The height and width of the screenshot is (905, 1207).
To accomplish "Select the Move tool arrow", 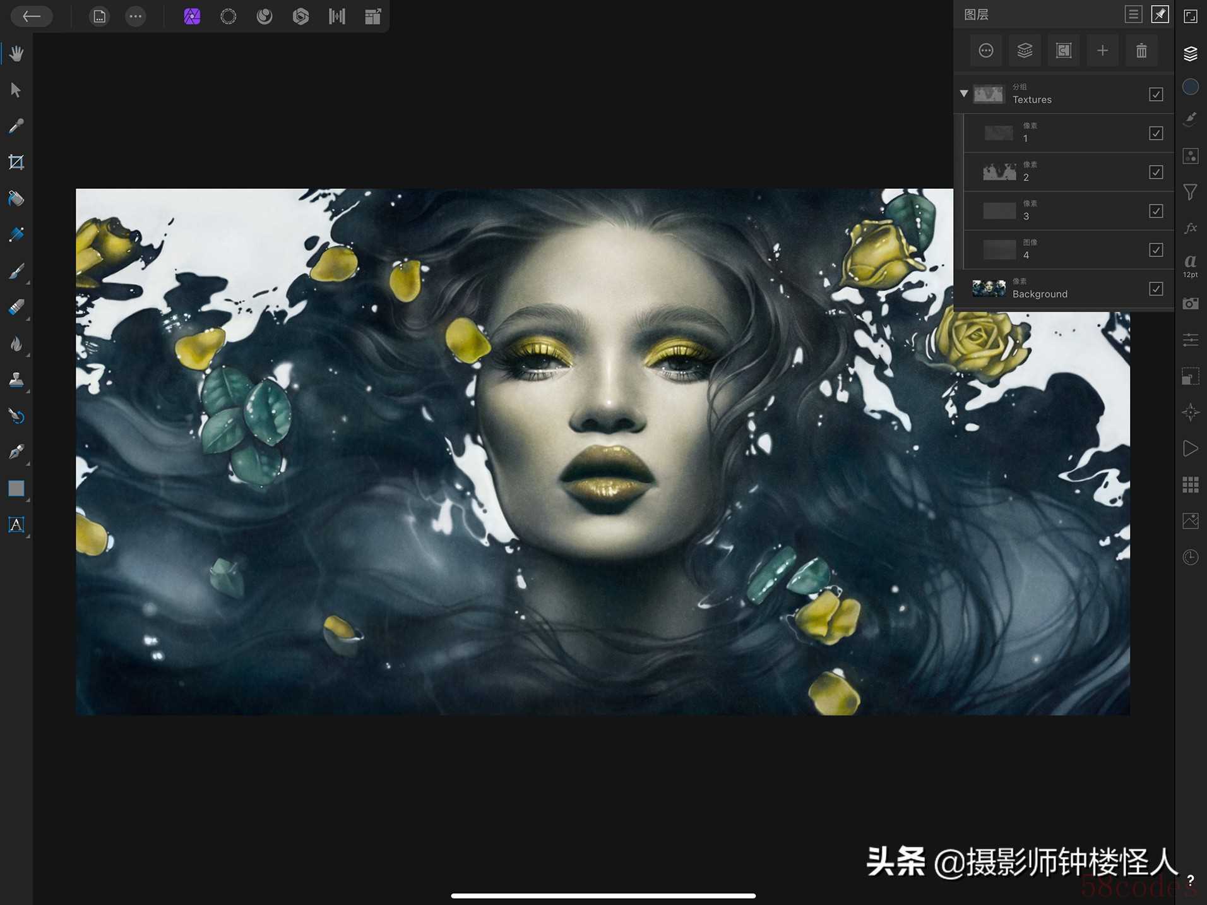I will tap(16, 90).
